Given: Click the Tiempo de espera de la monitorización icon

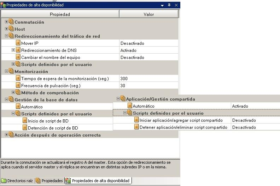Looking at the screenshot, I should [18, 78].
